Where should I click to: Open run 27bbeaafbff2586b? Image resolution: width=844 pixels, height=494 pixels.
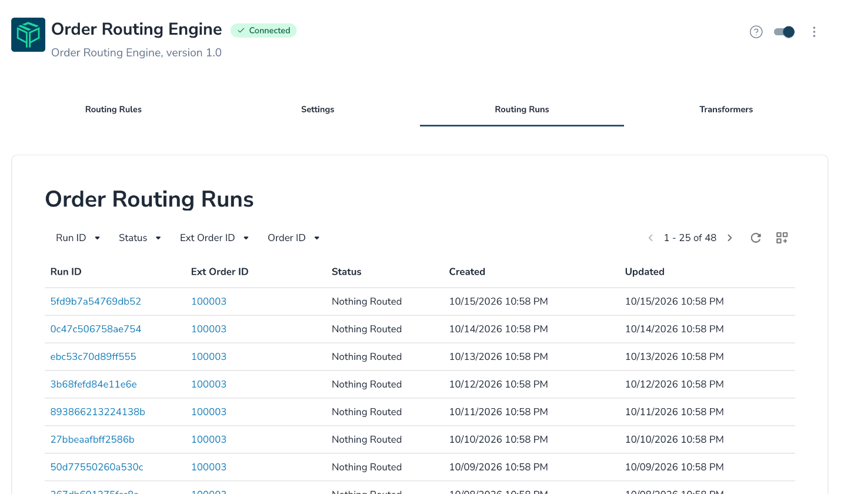[x=92, y=440]
